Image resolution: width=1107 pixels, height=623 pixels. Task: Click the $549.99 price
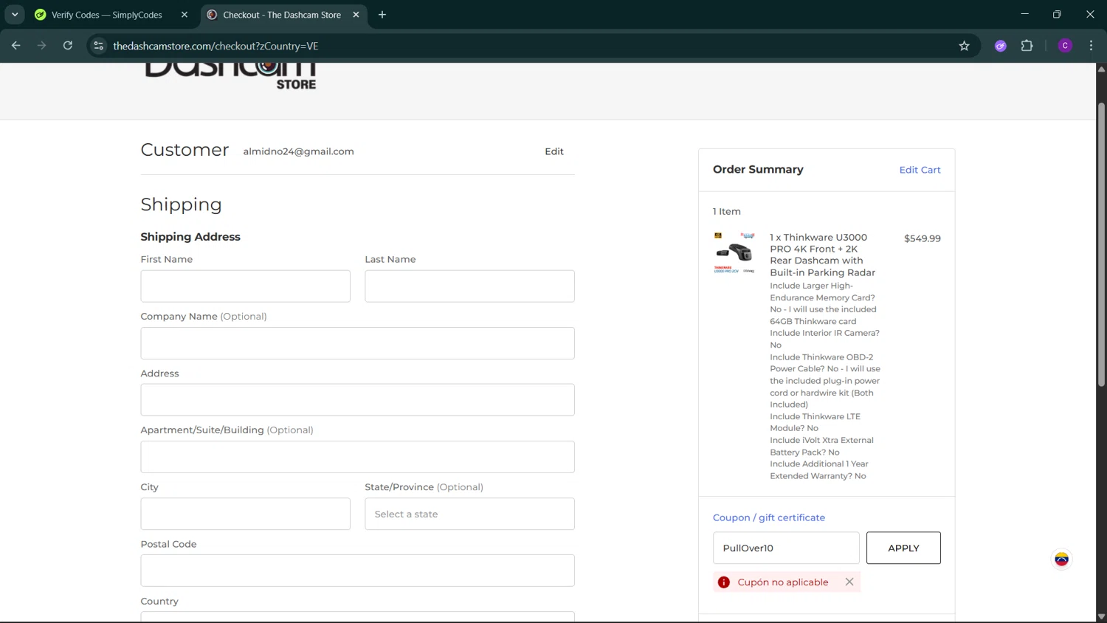pos(922,238)
